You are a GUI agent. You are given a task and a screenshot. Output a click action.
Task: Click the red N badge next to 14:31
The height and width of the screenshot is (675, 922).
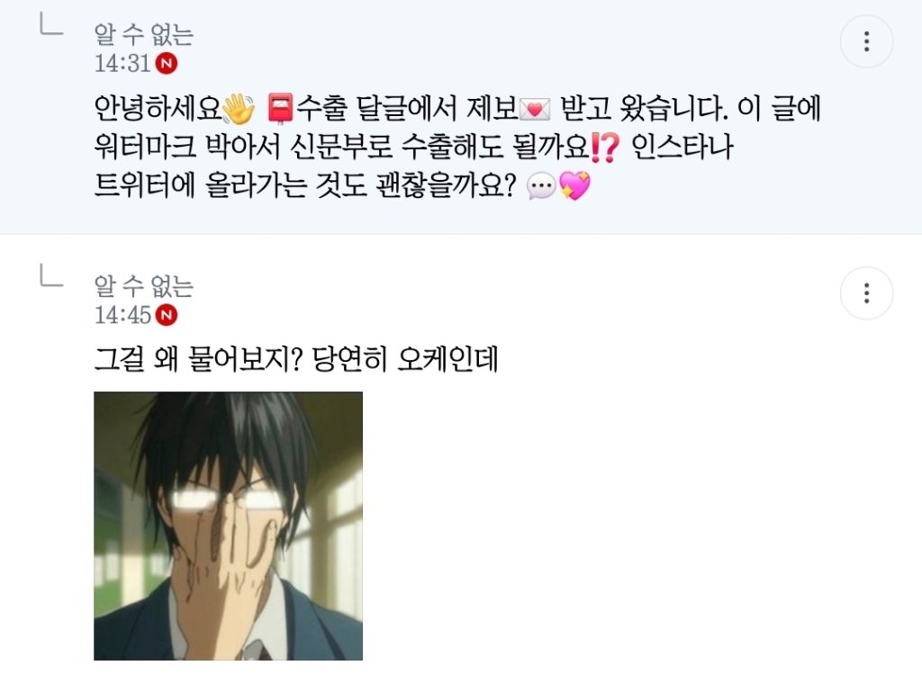167,63
